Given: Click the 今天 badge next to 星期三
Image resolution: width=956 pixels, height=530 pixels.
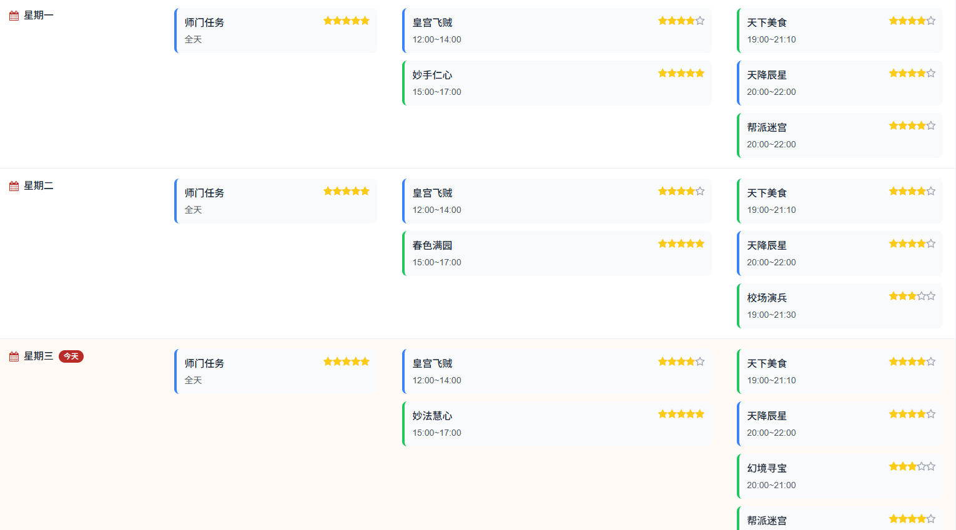Looking at the screenshot, I should 71,356.
